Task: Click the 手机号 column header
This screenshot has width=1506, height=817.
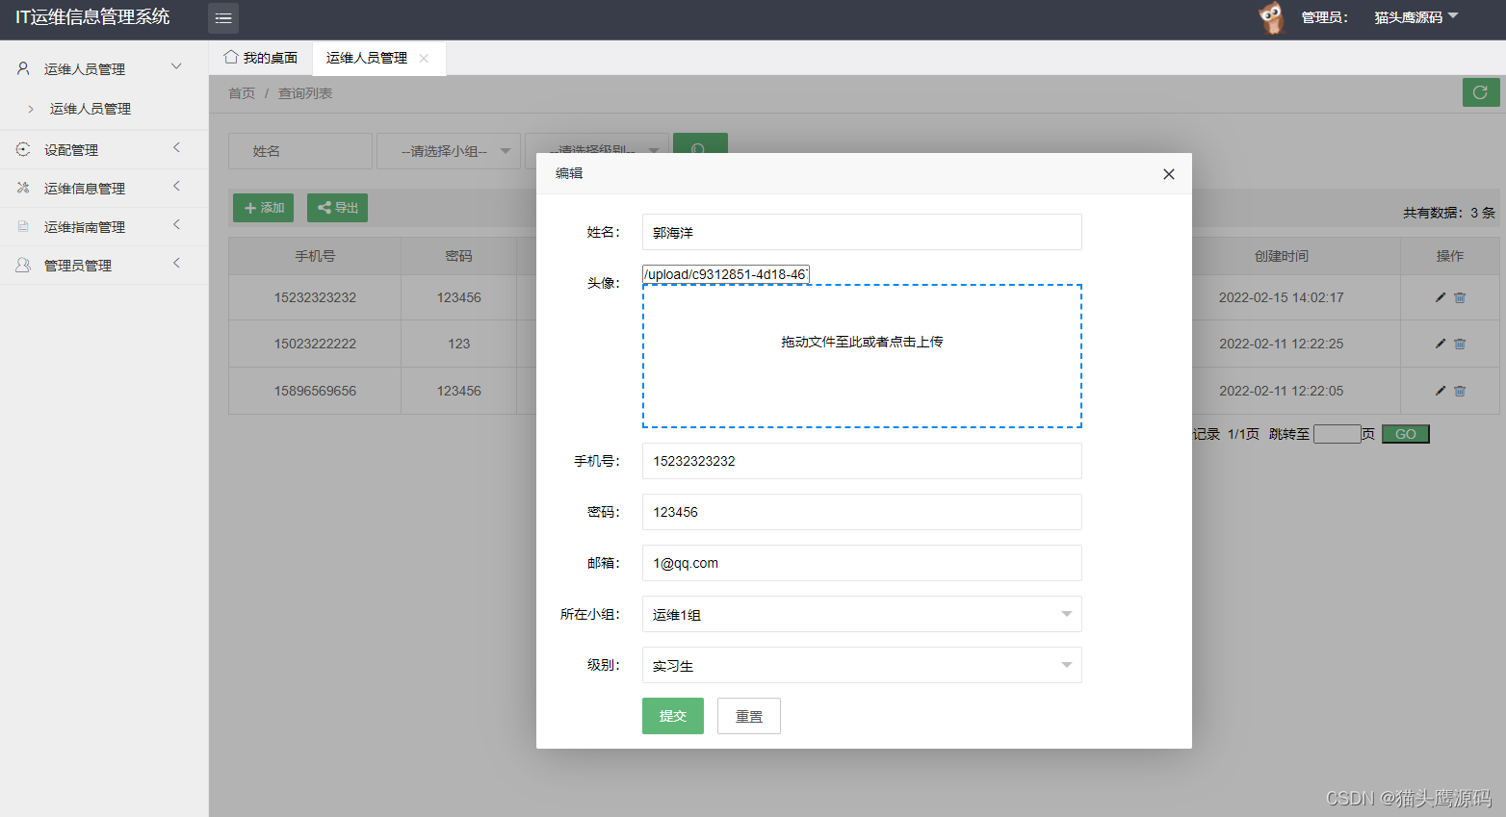Action: coord(315,256)
